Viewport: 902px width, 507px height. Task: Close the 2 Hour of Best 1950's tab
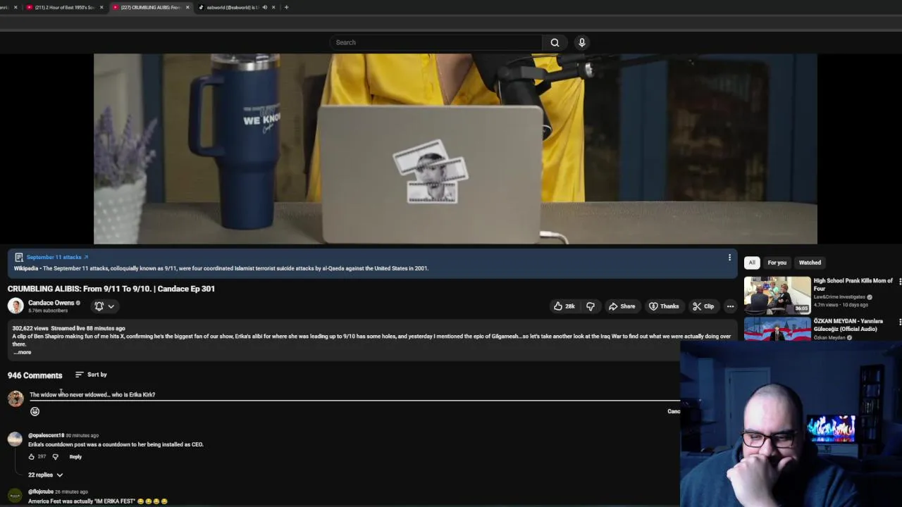(x=101, y=7)
